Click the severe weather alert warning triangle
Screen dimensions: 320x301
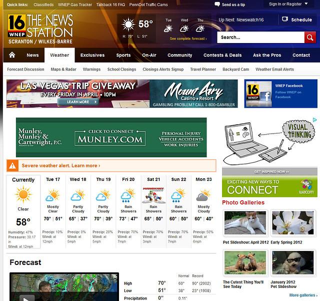[x=12, y=165]
